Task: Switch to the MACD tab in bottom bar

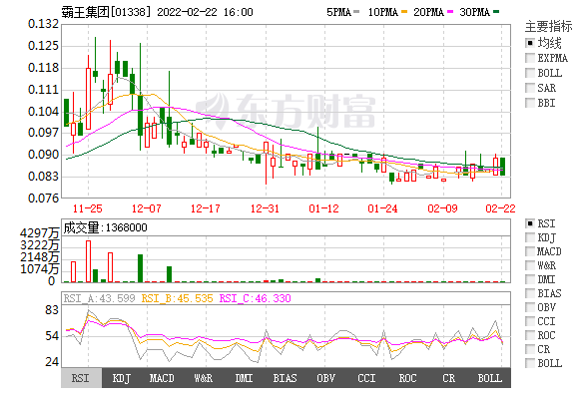Action: point(162,378)
